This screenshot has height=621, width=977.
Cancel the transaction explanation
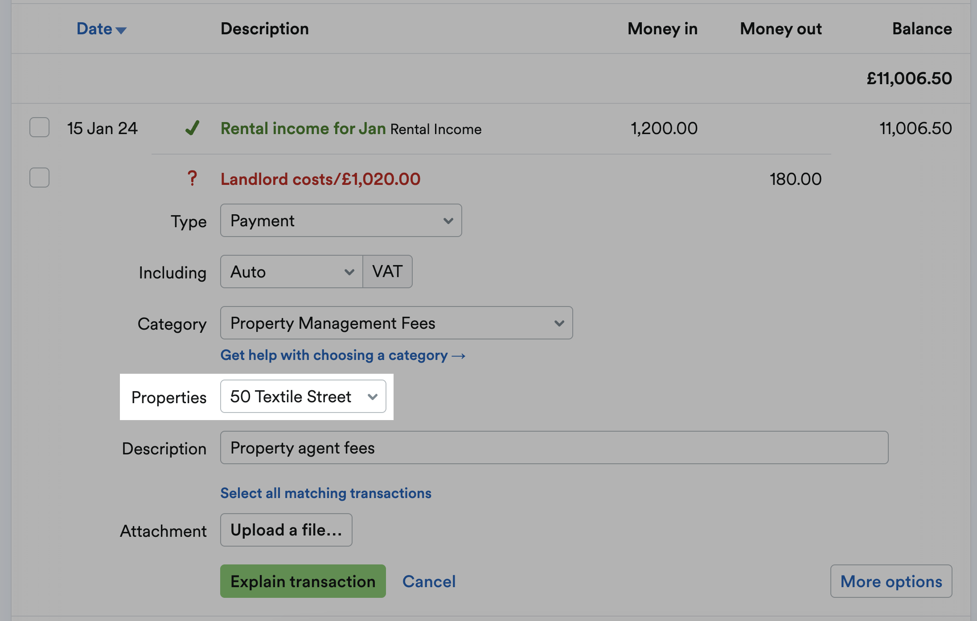click(429, 581)
